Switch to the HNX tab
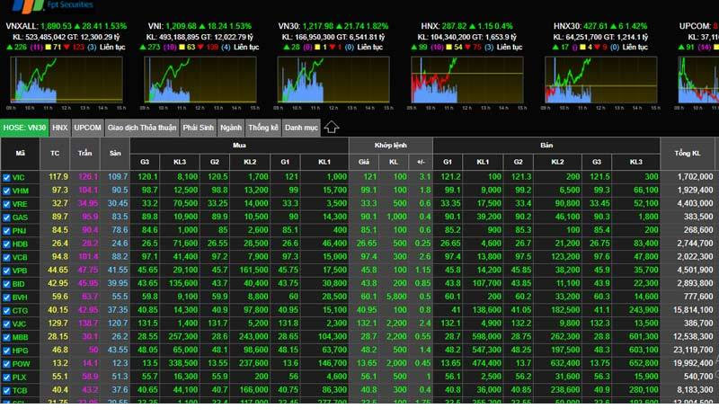Screen dimensions: 719x417 tap(59, 128)
